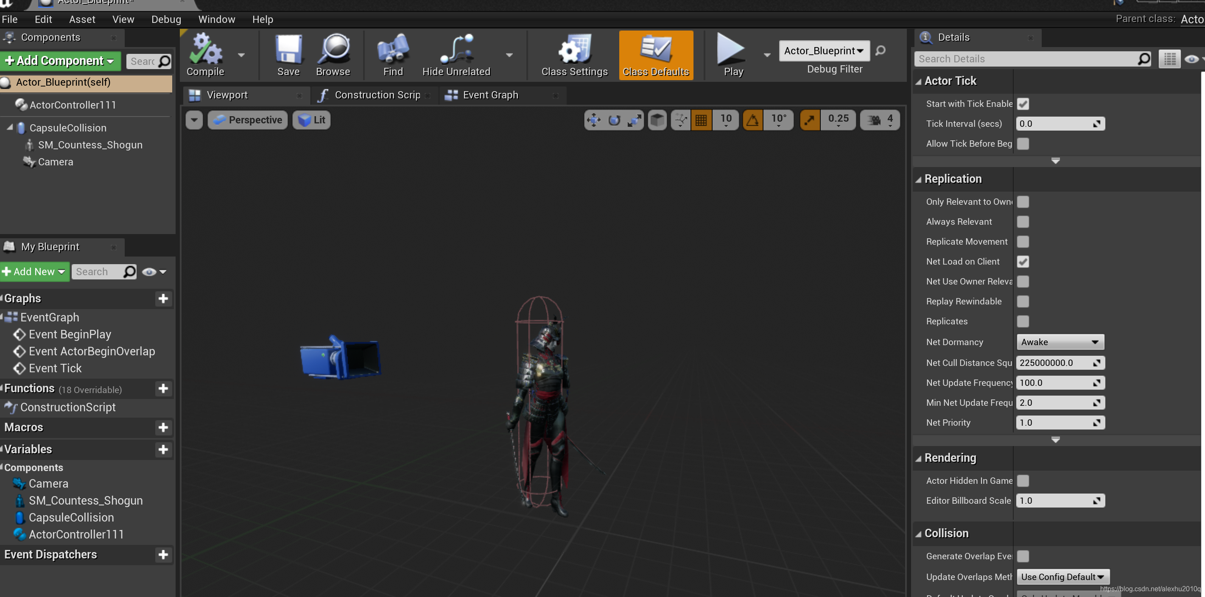
Task: Open the File menu
Action: (9, 19)
